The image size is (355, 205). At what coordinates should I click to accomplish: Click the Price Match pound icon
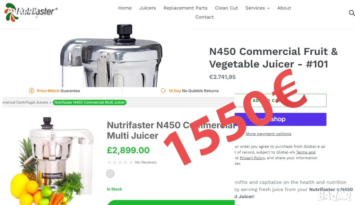pyautogui.click(x=32, y=91)
